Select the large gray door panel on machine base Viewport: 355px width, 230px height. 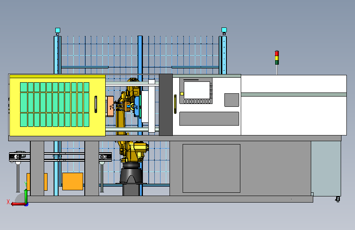coord(211,169)
